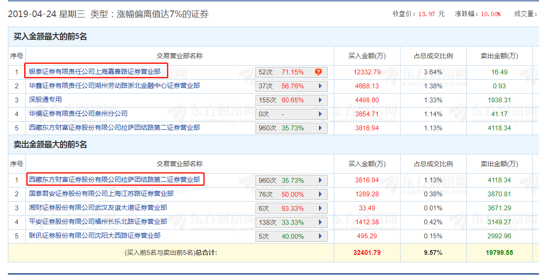Click the 138次 33.33% stats box
Image resolution: width=539 pixels, height=275 pixels.
[291, 222]
